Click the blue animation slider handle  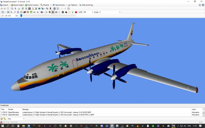pos(21,16)
